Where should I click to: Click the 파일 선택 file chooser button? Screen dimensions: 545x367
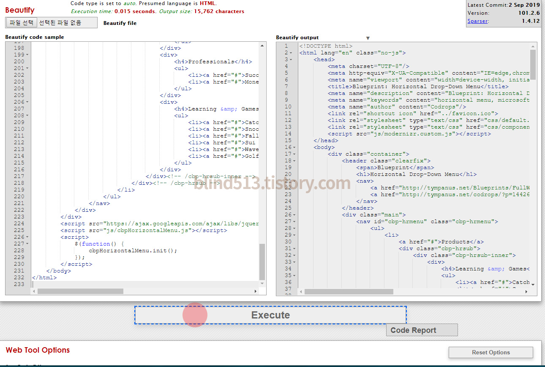click(22, 22)
